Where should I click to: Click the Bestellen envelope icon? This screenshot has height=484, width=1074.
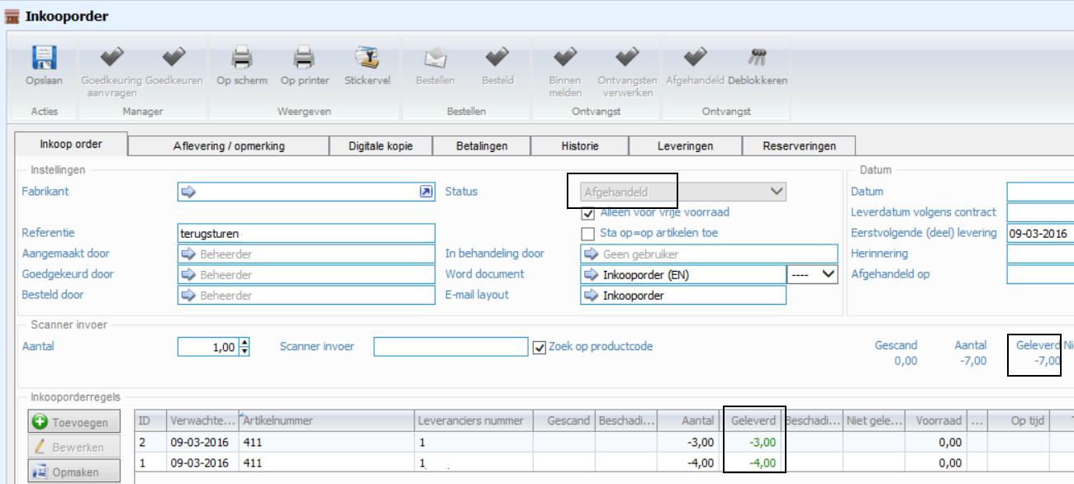pos(435,59)
